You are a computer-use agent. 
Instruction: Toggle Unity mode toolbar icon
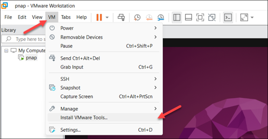pos(212,17)
